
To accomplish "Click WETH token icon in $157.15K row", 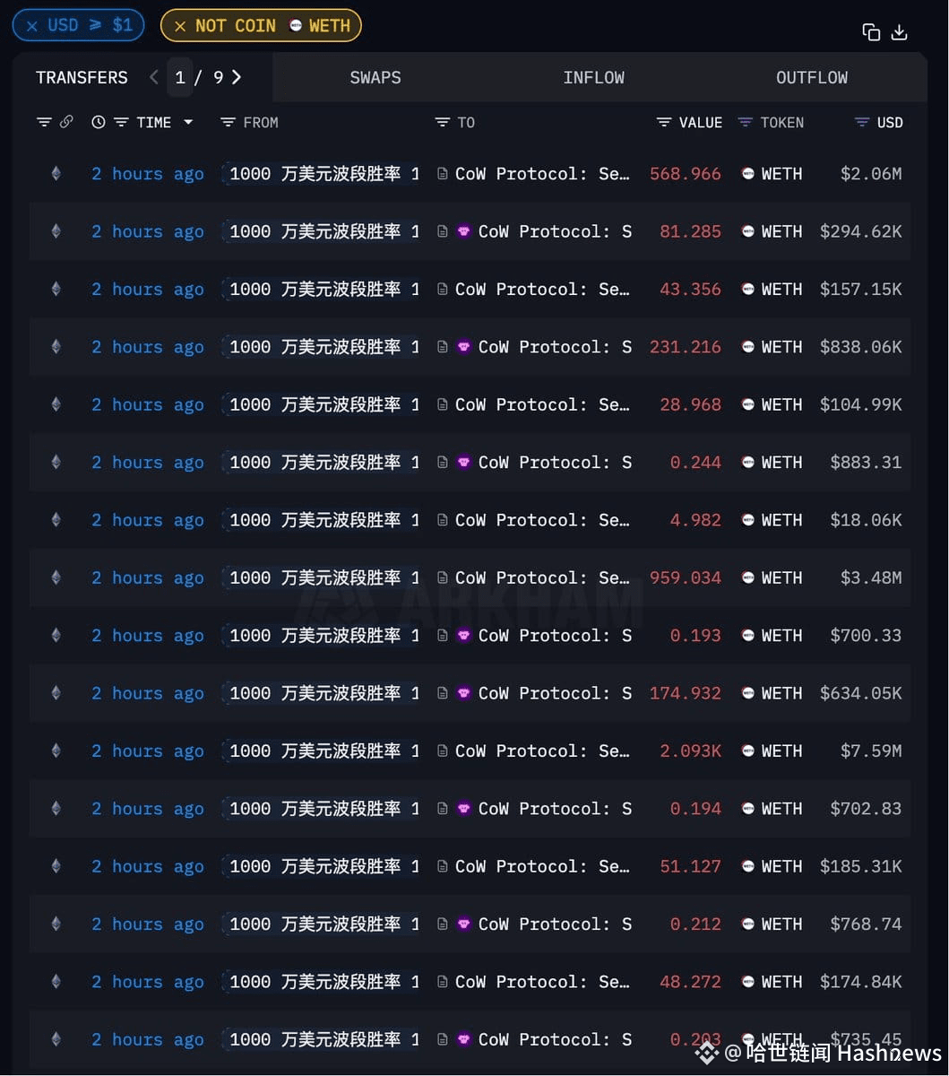I will pos(748,290).
